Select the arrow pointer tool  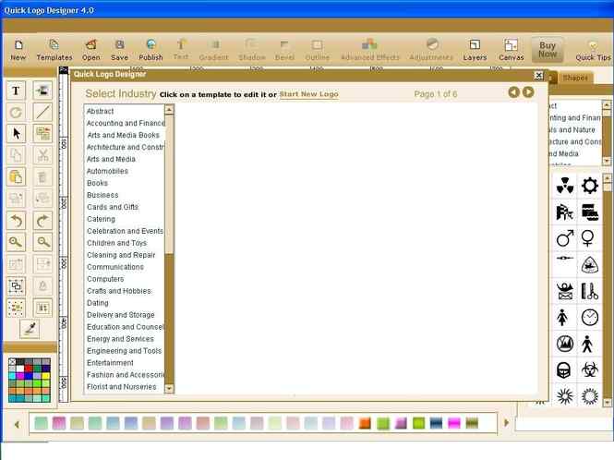coord(16,134)
